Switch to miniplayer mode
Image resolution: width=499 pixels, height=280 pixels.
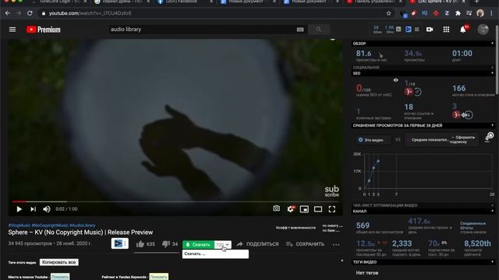tap(304, 209)
